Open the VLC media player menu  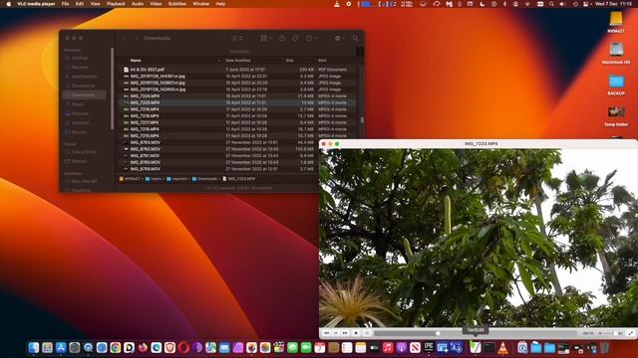[36, 4]
